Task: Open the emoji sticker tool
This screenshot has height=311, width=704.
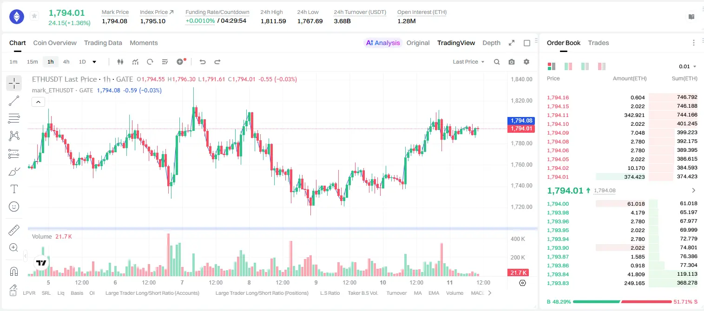Action: 14,207
